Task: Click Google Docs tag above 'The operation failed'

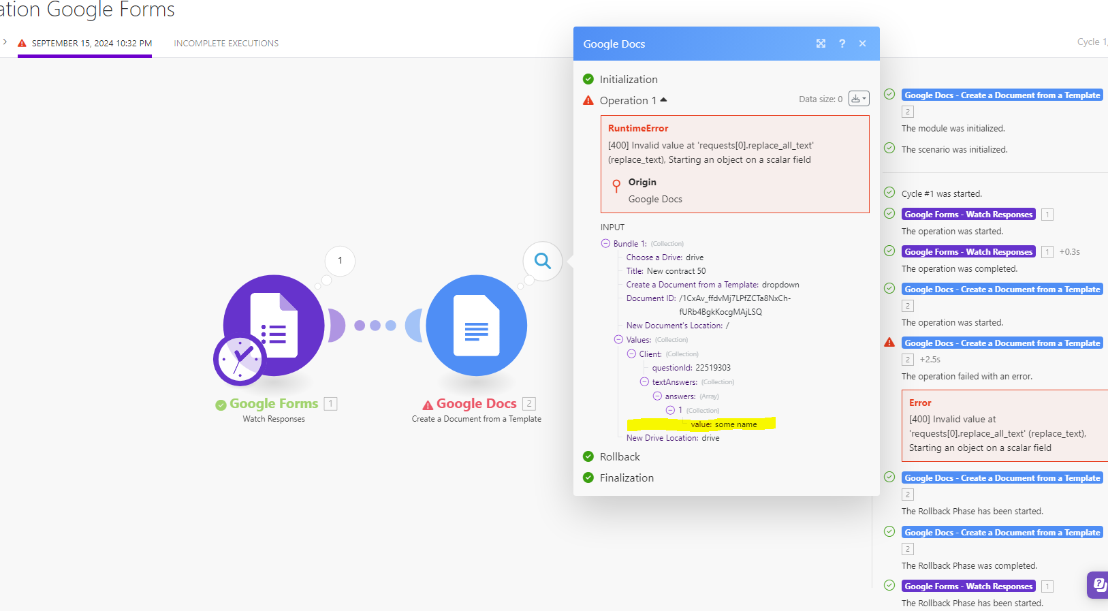Action: (x=1002, y=343)
